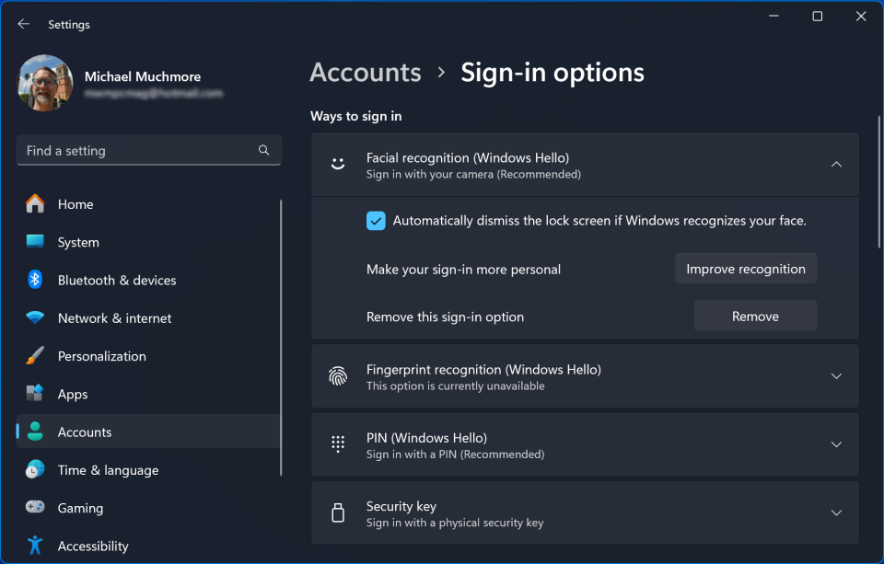Click the search magnifier icon
884x564 pixels.
(x=264, y=150)
